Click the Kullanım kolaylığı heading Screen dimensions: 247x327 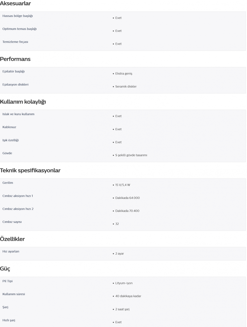coord(23,102)
